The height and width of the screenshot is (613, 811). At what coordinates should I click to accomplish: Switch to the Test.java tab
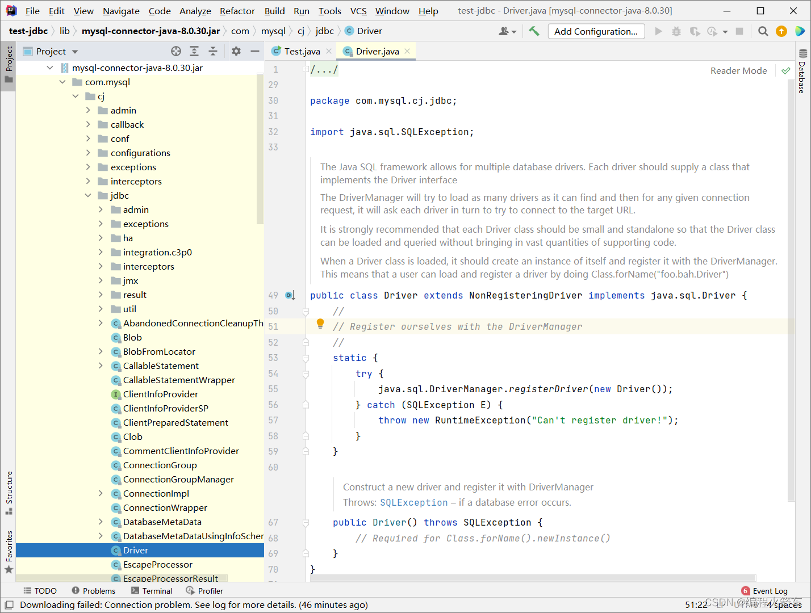pyautogui.click(x=302, y=51)
